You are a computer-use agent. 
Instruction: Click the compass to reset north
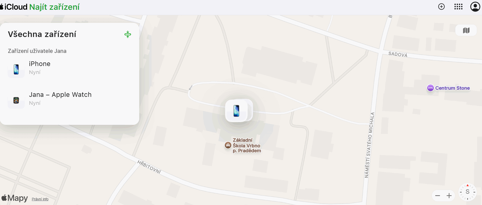point(468,192)
